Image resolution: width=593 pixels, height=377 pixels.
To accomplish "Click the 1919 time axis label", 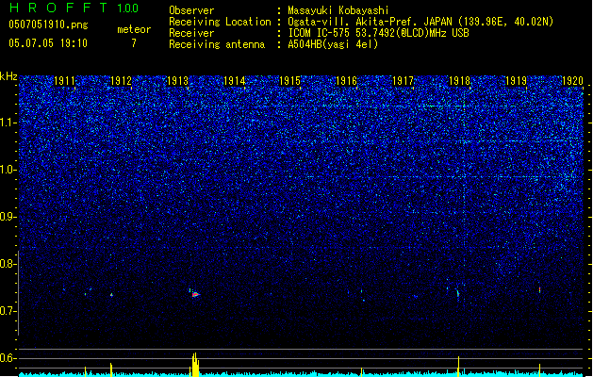I will (517, 81).
